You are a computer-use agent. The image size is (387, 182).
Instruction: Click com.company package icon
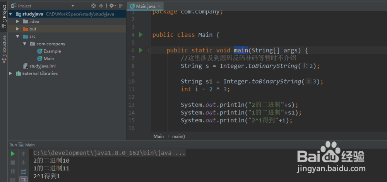click(x=33, y=44)
